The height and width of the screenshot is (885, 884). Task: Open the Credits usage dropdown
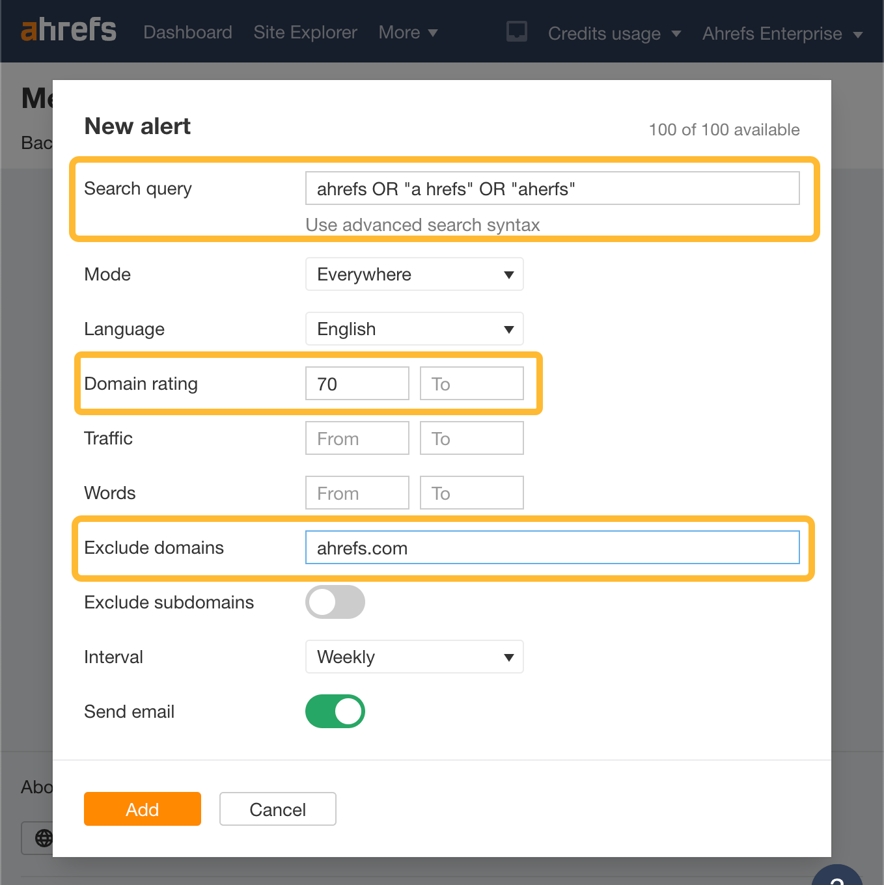click(613, 33)
